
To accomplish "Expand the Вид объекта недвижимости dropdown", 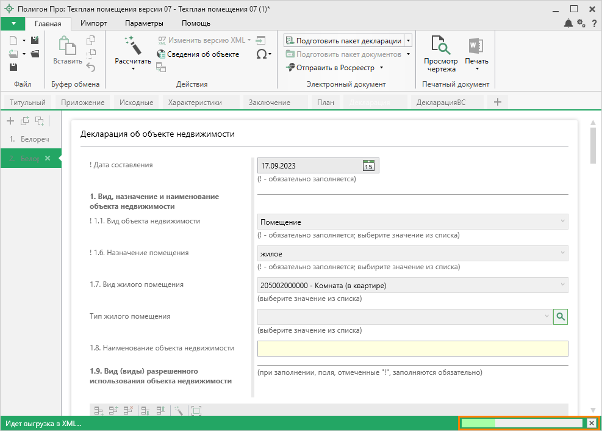I will pyautogui.click(x=561, y=222).
